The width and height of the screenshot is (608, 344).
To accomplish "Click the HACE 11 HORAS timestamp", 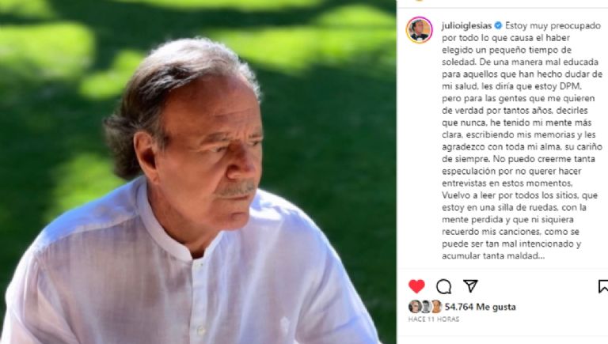I will (434, 319).
